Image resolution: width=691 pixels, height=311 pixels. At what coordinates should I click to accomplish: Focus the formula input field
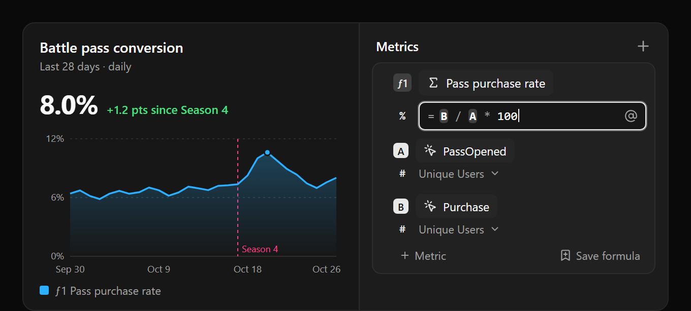[x=532, y=116]
